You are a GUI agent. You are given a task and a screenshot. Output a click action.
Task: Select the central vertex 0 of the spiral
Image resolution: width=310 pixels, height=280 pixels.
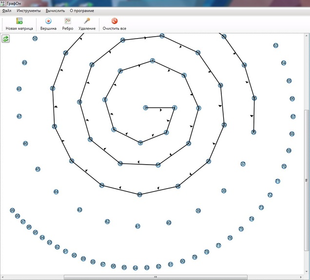(146, 108)
